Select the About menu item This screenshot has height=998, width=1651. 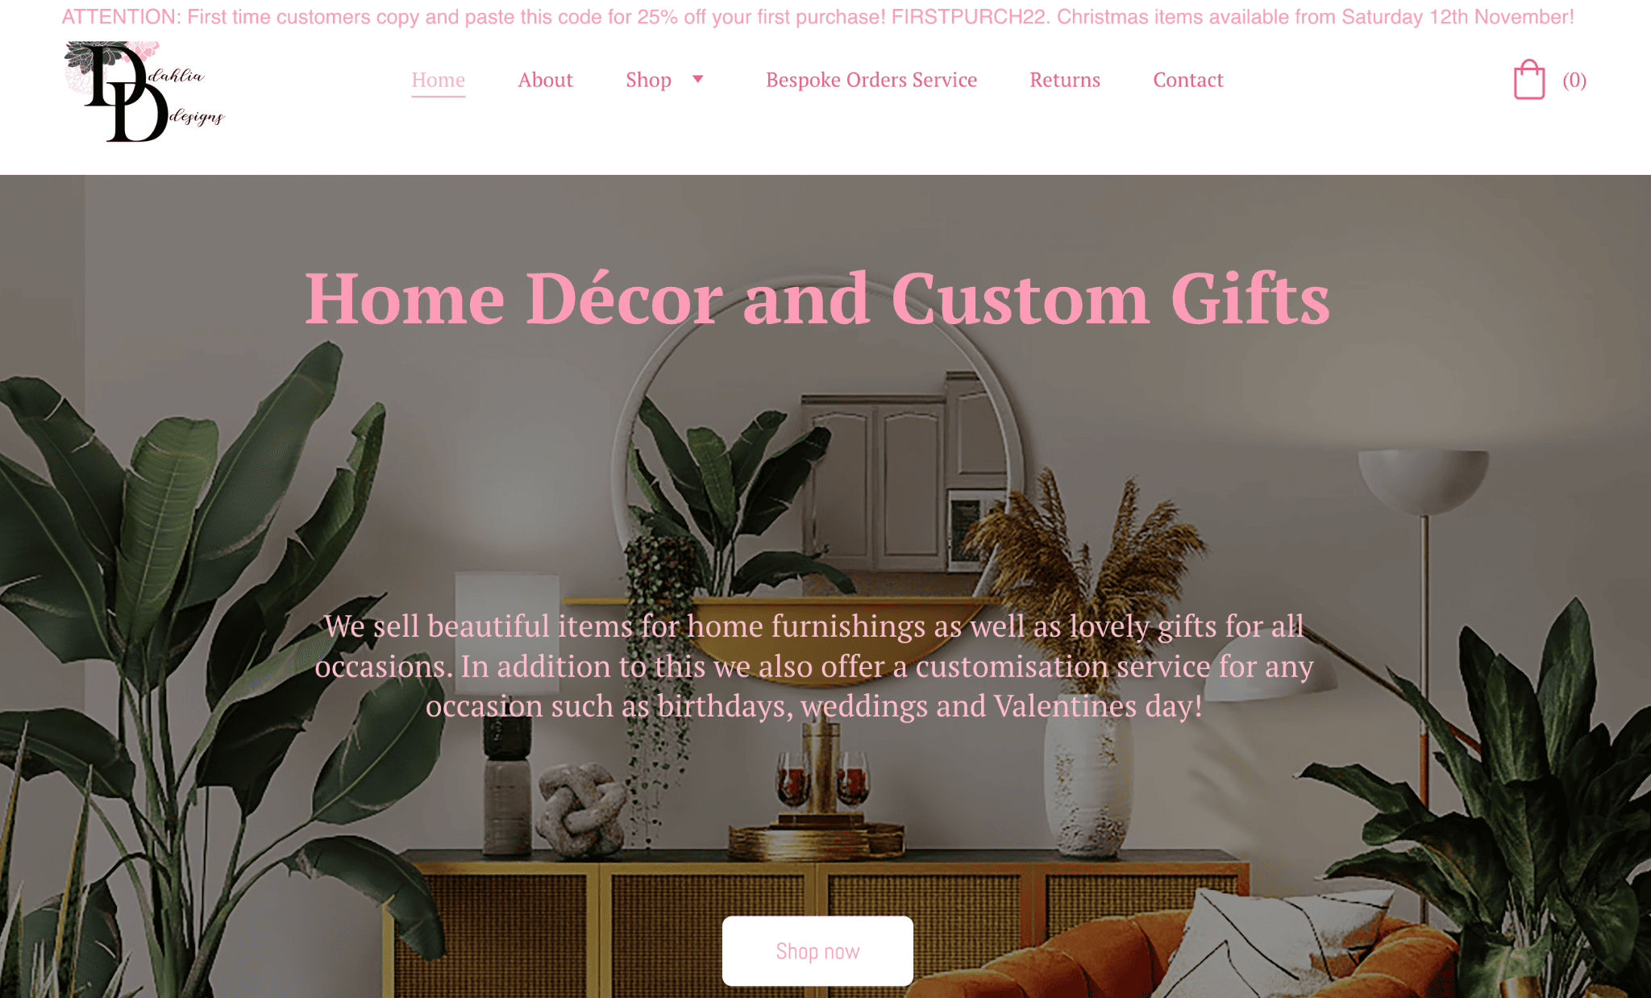point(545,79)
